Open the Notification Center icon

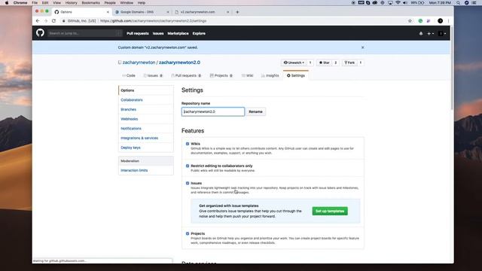point(474,3)
